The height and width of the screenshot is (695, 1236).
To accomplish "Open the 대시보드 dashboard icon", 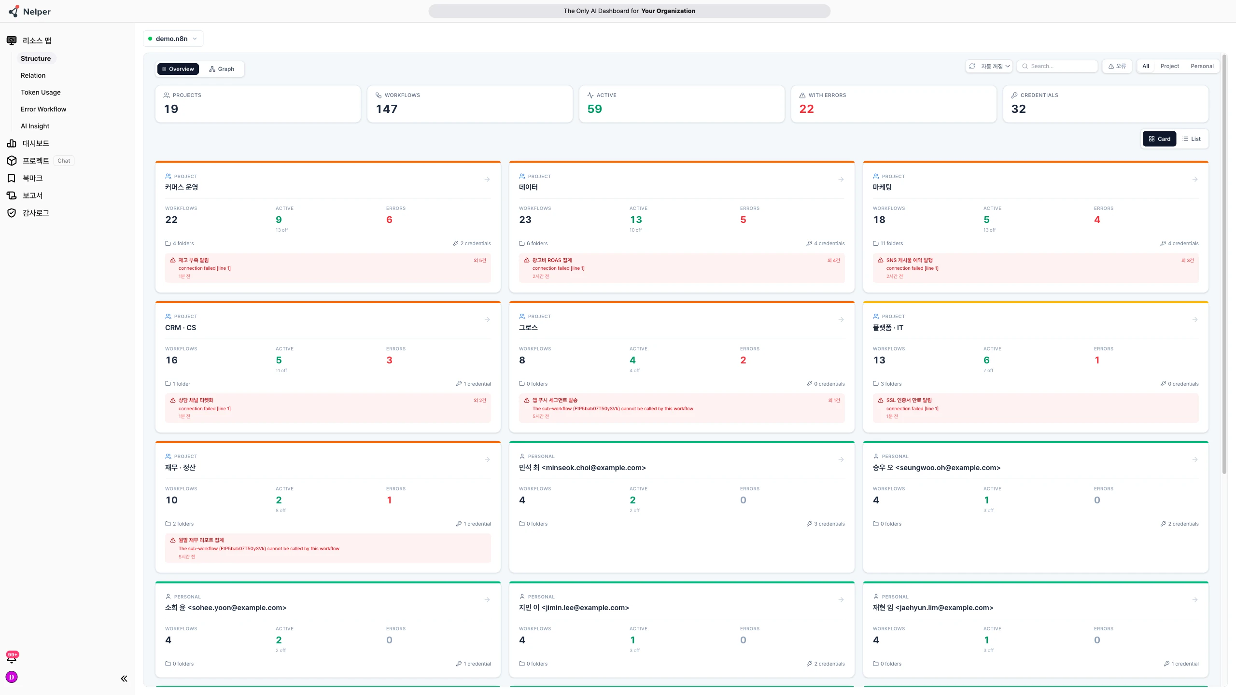I will click(12, 143).
